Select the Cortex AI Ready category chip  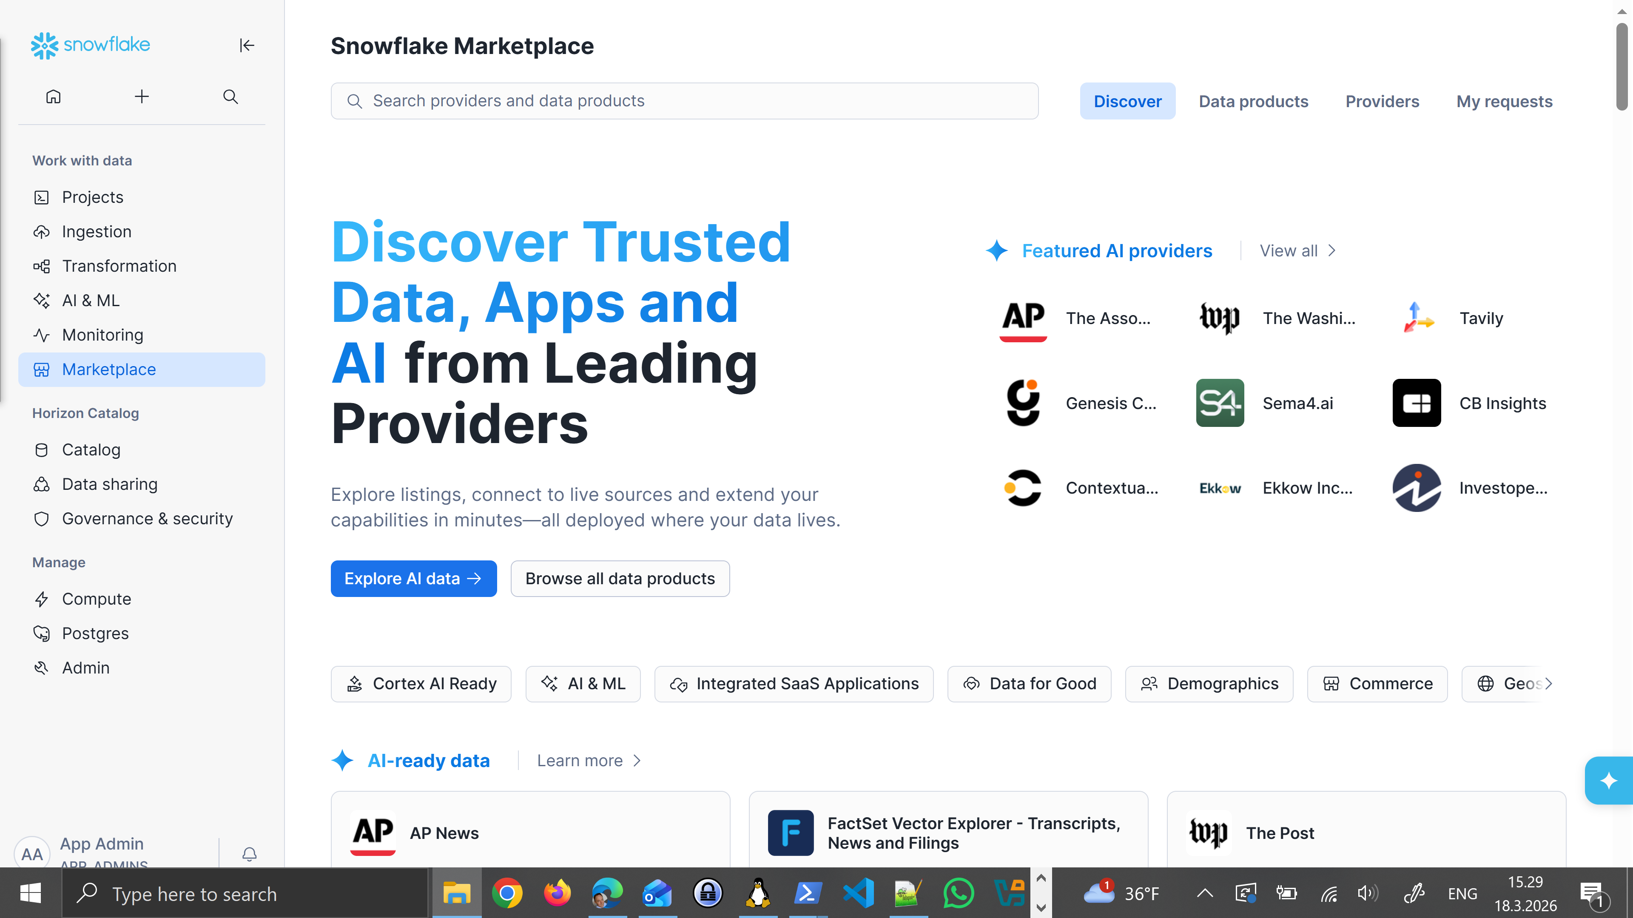tap(421, 683)
